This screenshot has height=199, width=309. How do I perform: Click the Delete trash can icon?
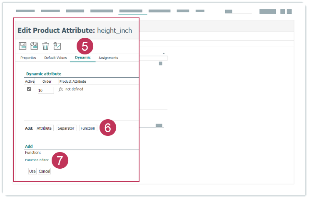(x=46, y=46)
